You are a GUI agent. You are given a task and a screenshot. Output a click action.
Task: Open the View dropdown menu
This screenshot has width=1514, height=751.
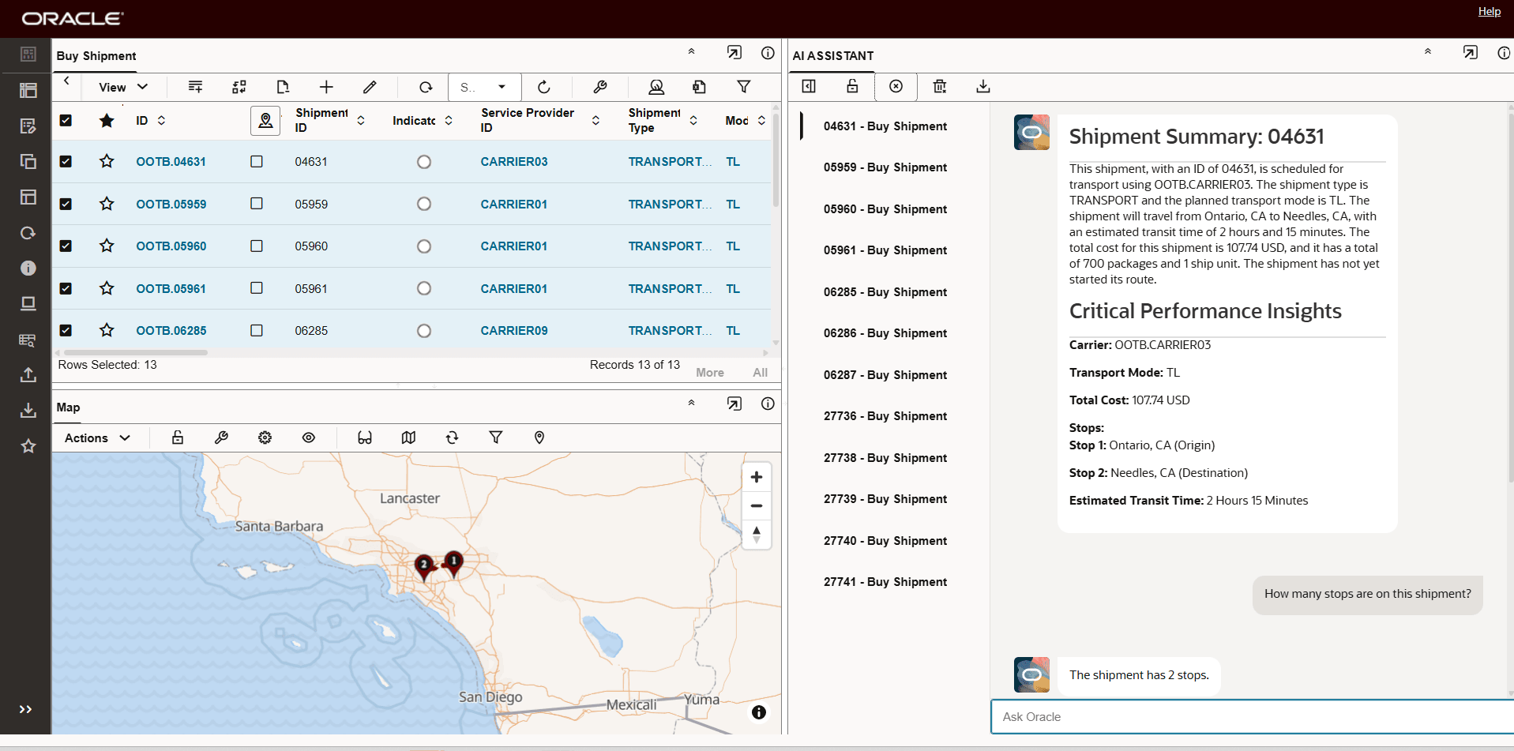(x=122, y=87)
